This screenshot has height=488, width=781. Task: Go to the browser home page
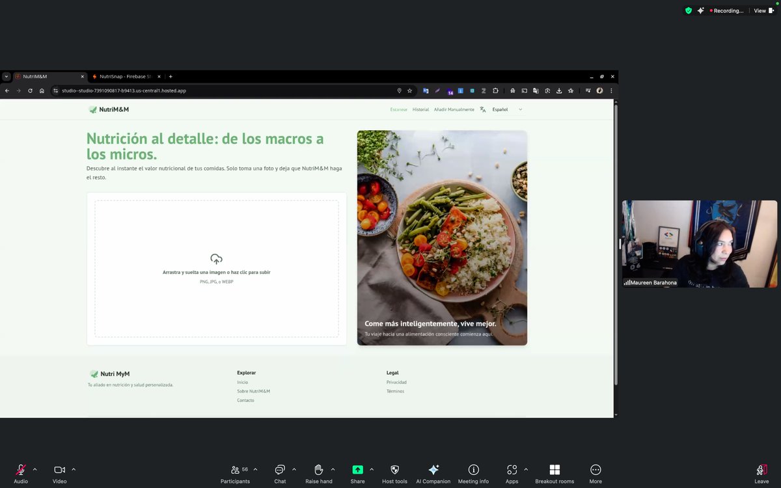click(x=42, y=90)
